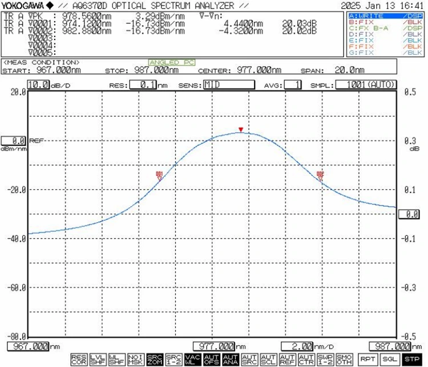
Task: Click the NOI MSK noise mask icon
Action: (136, 358)
